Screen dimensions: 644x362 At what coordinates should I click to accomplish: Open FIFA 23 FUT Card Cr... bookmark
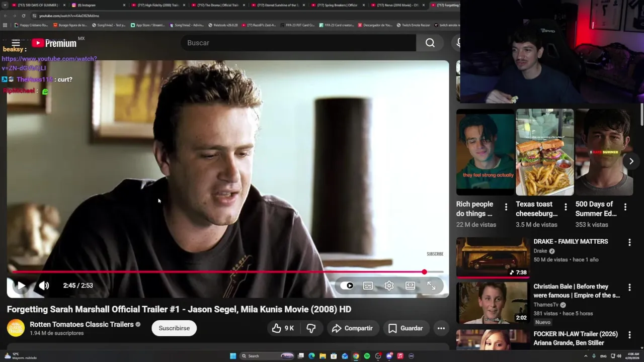pyautogui.click(x=298, y=25)
